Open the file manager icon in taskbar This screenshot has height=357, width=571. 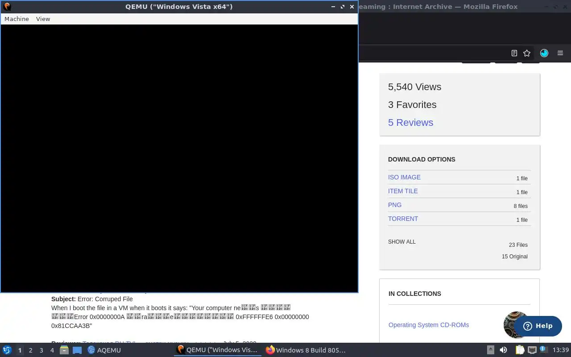64,350
